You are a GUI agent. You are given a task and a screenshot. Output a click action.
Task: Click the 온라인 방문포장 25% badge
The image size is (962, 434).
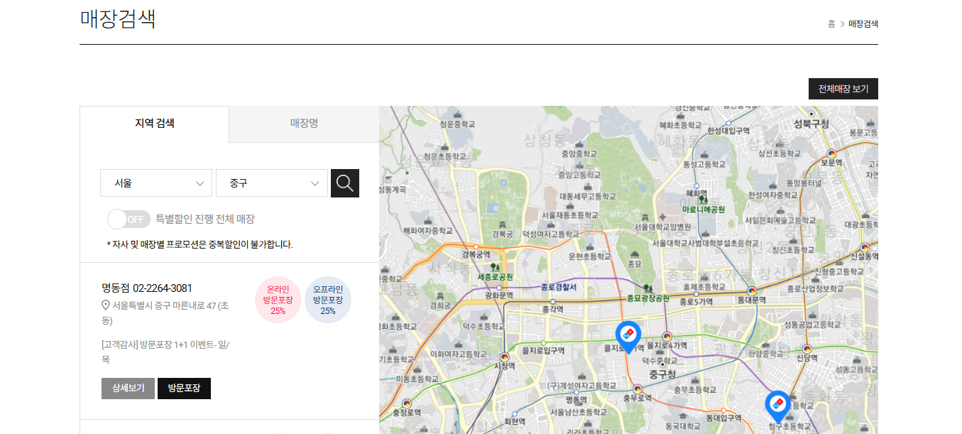pyautogui.click(x=278, y=300)
